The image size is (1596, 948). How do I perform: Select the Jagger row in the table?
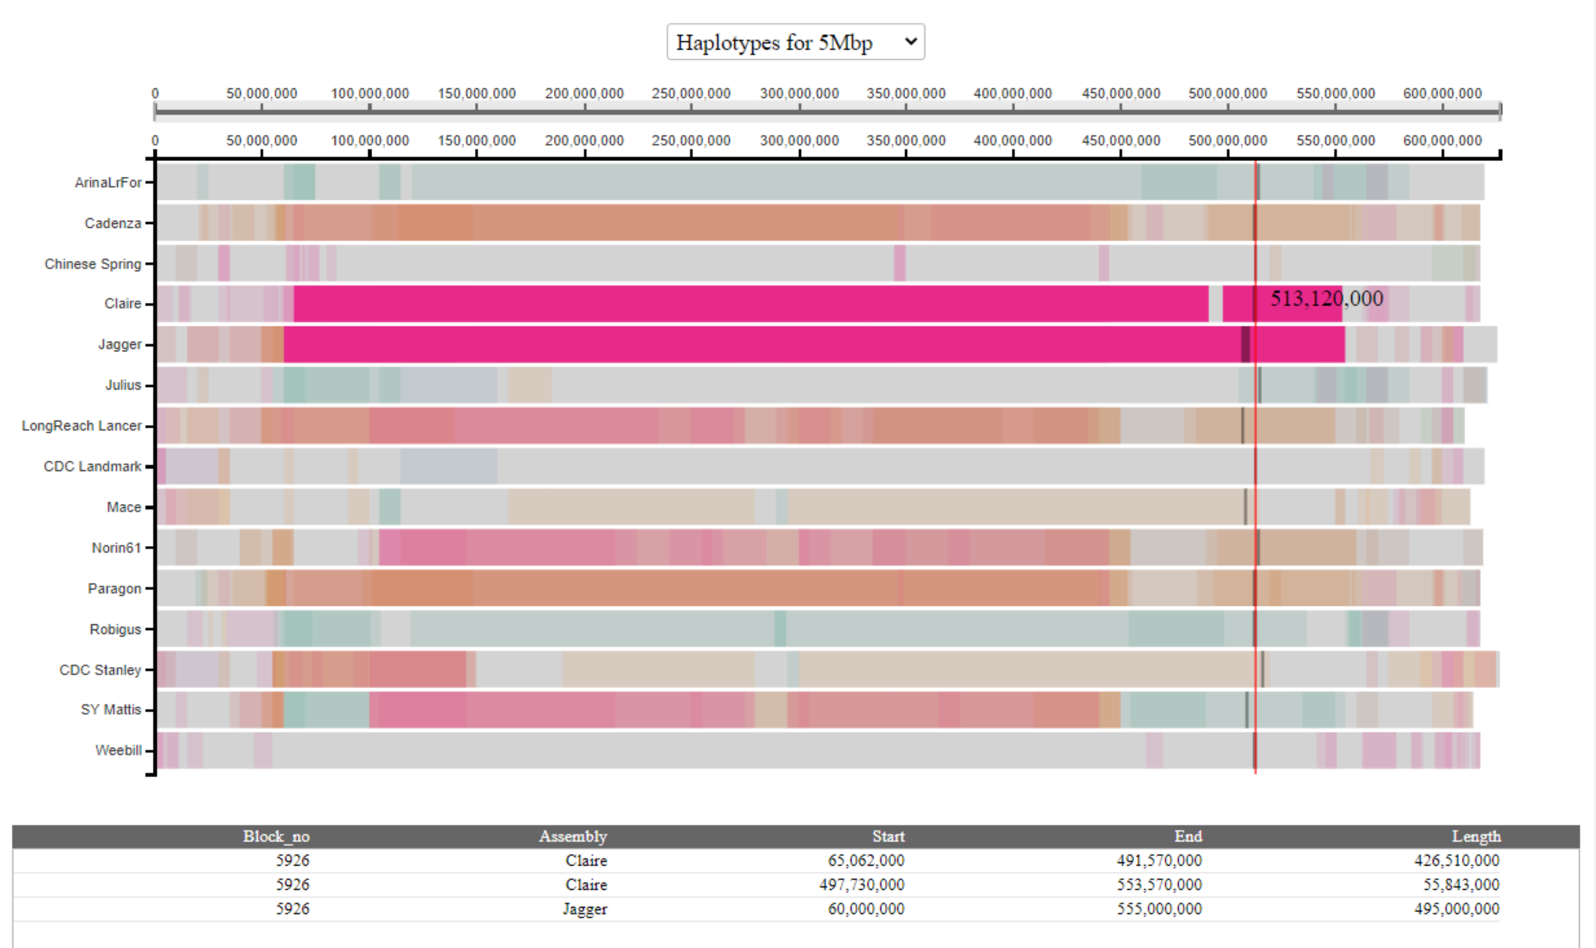757,909
